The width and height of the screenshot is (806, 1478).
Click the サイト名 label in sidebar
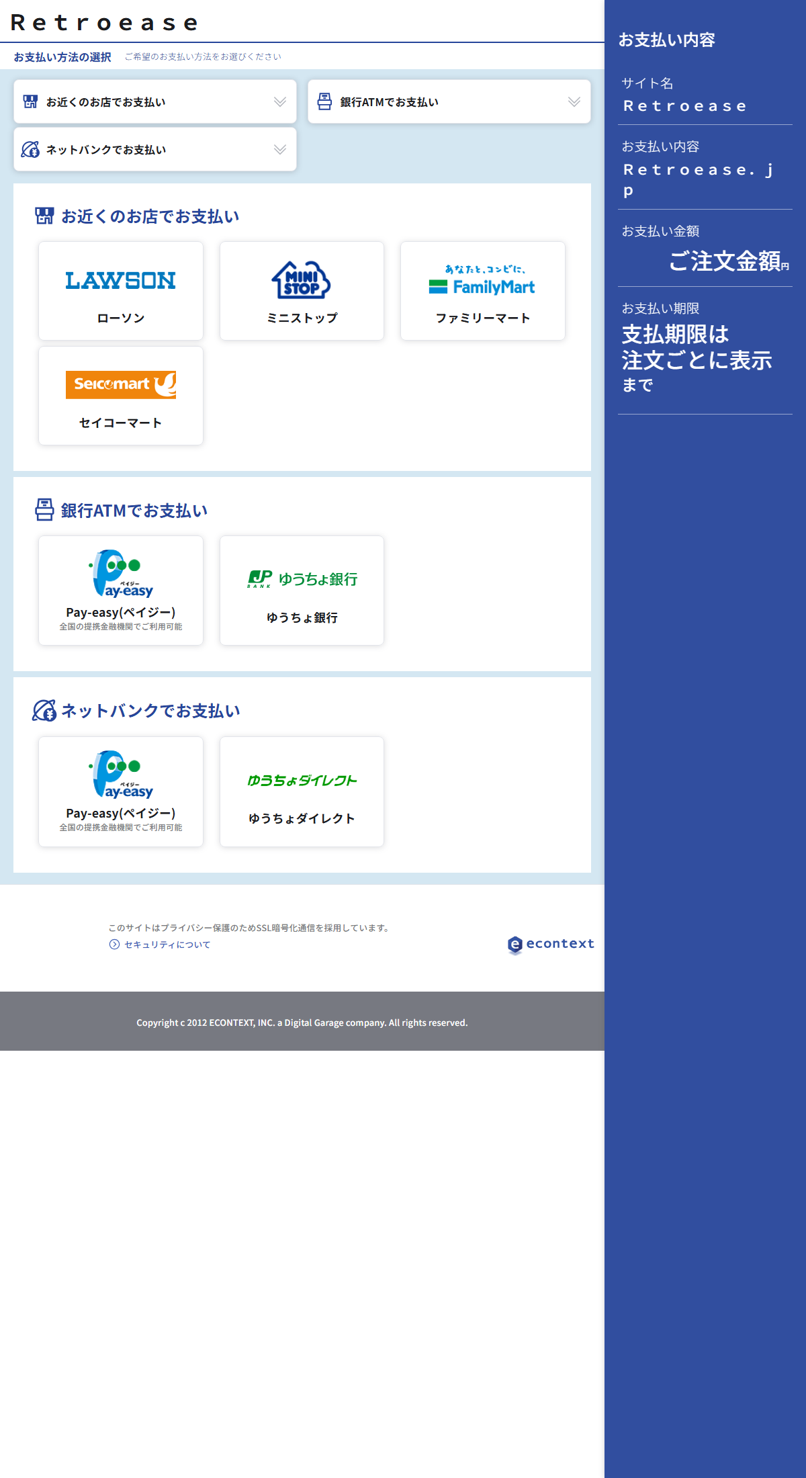(x=647, y=83)
